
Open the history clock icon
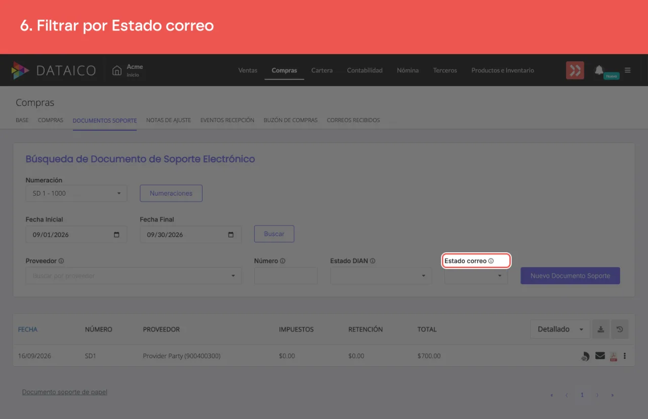click(620, 329)
